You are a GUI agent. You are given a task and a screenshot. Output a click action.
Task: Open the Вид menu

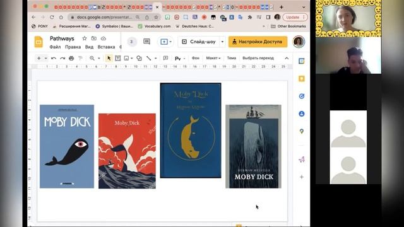89,47
